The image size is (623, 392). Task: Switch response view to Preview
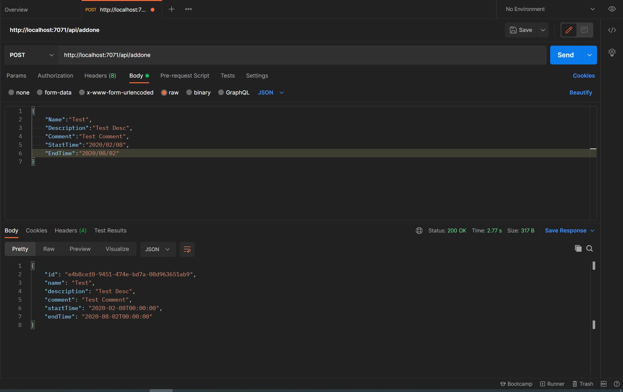coord(80,249)
